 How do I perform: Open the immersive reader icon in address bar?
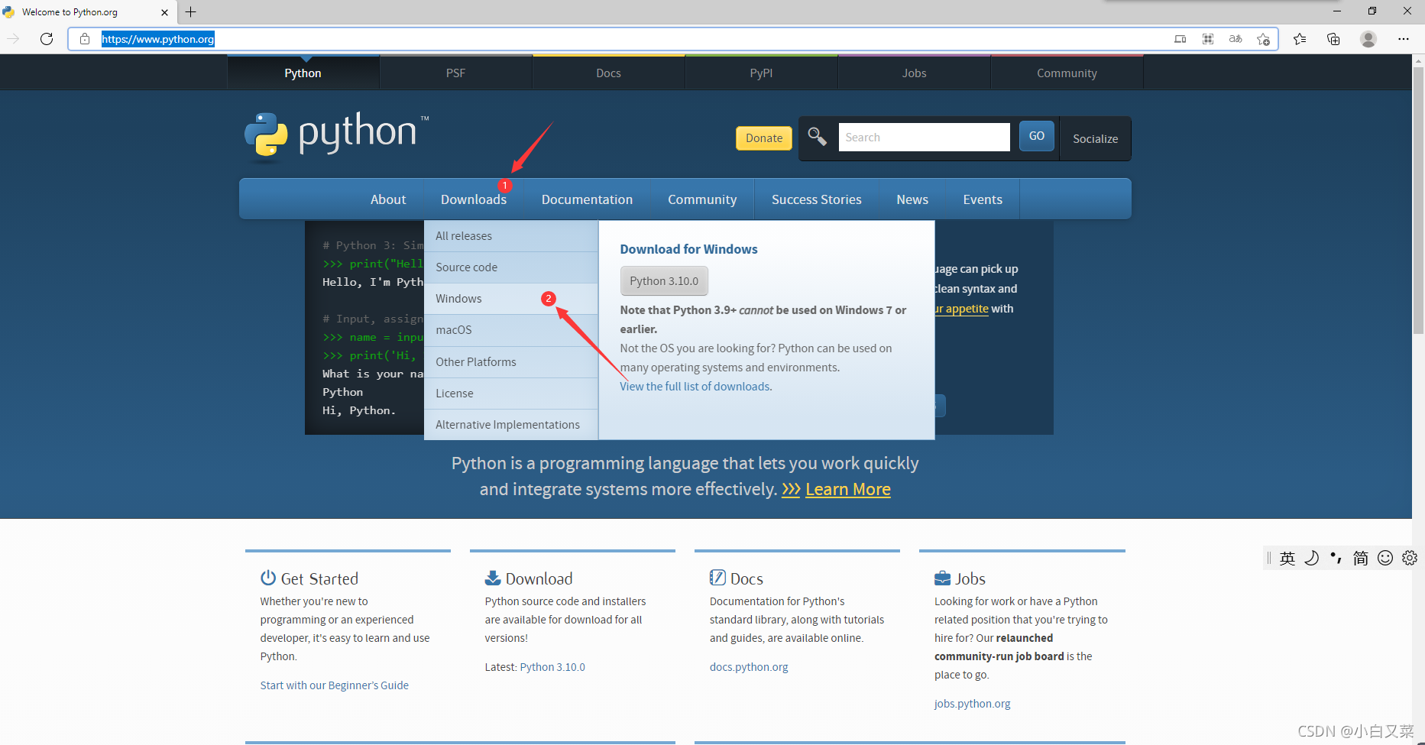[x=1180, y=39]
